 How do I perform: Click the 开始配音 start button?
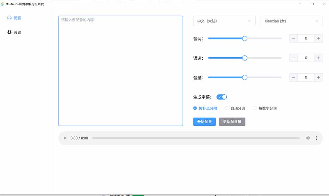point(204,122)
